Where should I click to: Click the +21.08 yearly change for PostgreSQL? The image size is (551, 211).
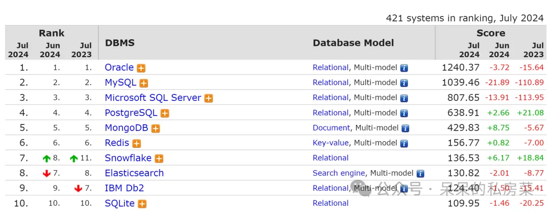[531, 113]
